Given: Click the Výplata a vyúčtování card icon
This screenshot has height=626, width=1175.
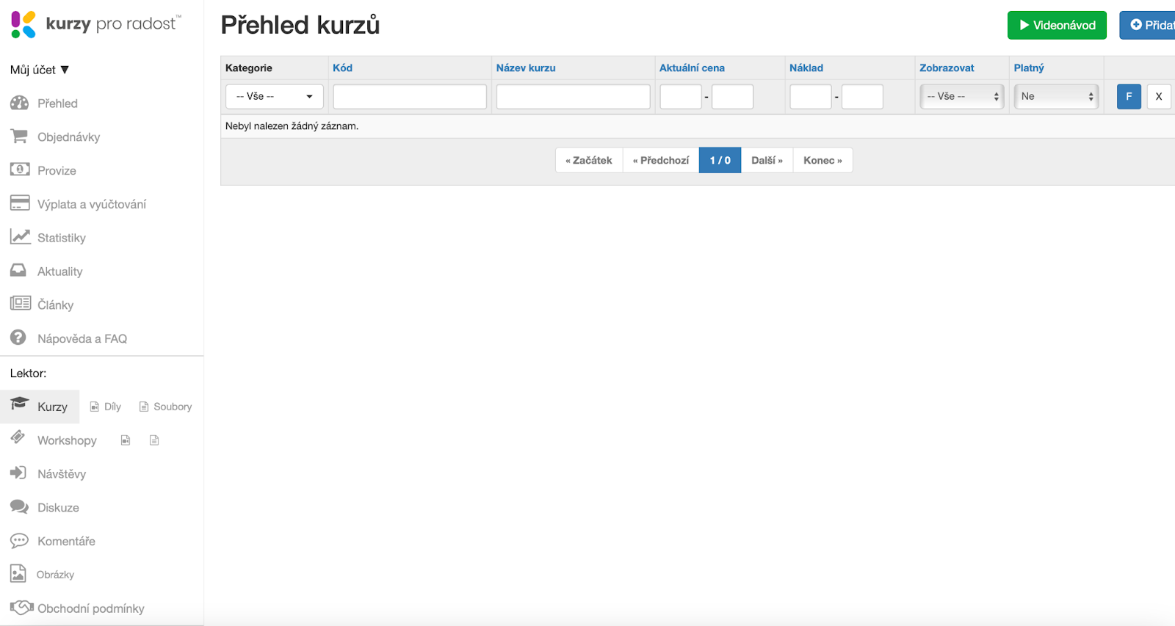Looking at the screenshot, I should [x=19, y=203].
